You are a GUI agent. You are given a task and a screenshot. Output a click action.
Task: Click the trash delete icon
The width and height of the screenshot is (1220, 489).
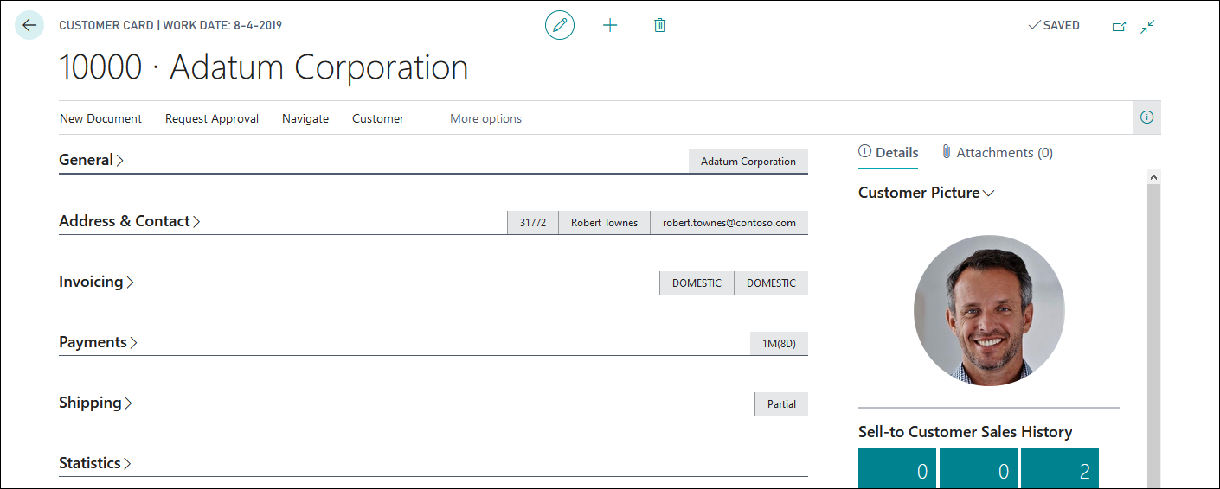659,25
